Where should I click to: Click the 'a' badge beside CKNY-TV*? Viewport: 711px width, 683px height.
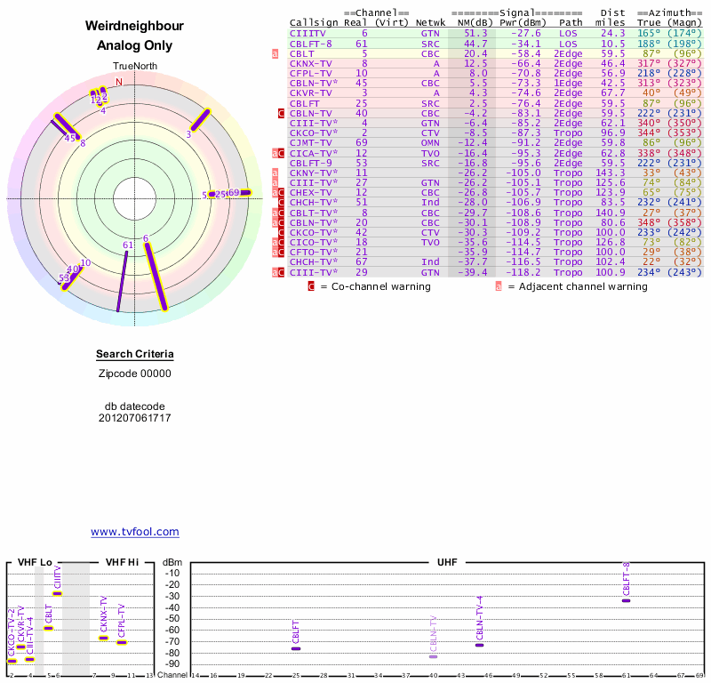pos(275,173)
